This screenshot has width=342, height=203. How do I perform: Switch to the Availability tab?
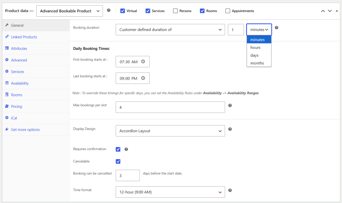36,83
